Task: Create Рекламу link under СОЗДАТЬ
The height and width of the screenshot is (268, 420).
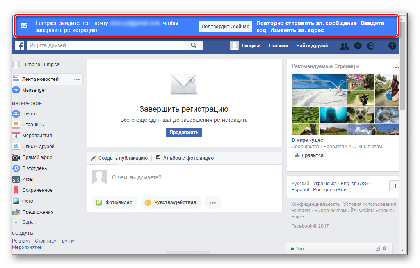Action: click(x=21, y=241)
